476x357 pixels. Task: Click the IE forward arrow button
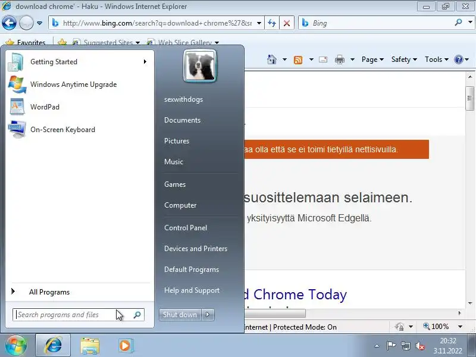(x=26, y=23)
